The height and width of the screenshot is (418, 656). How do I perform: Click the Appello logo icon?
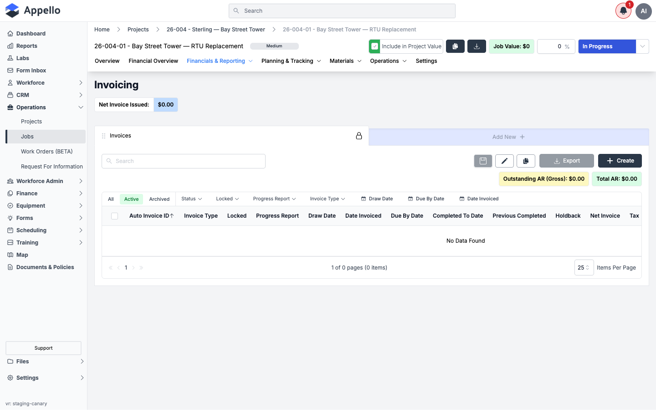[12, 10]
